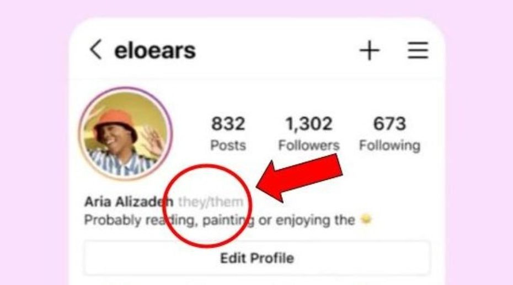Tap the back arrow beside eloears

coord(96,50)
